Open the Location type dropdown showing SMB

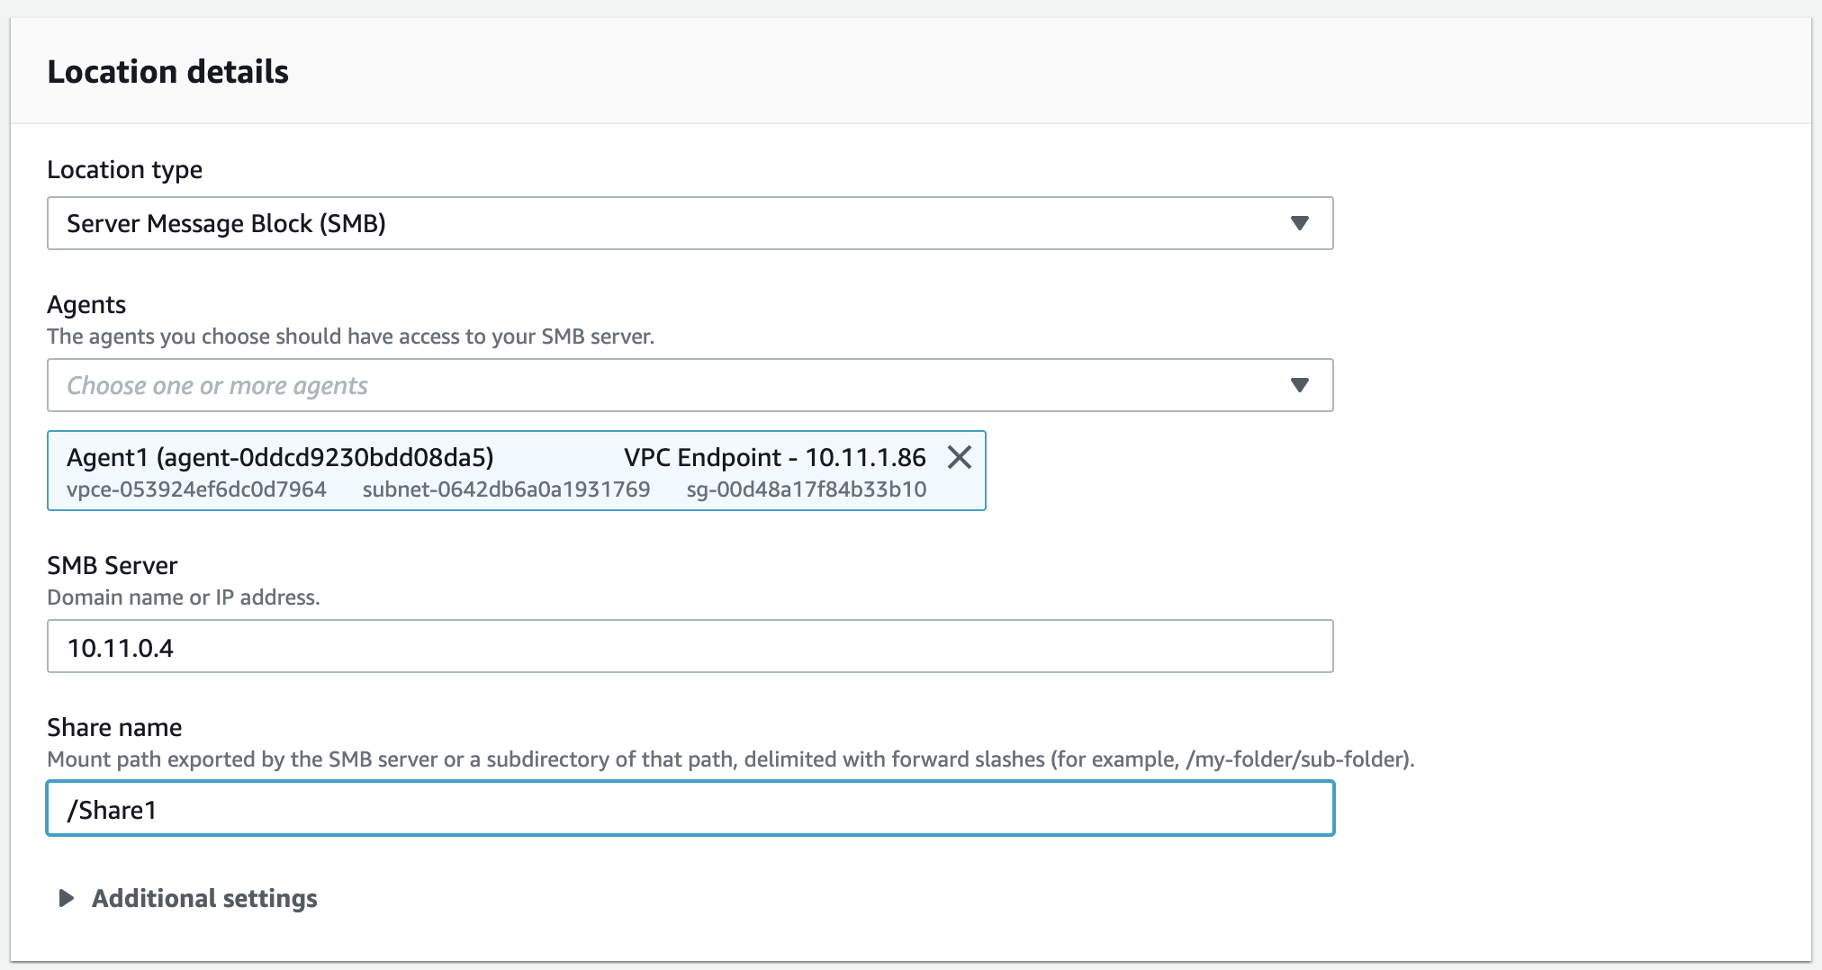(690, 223)
